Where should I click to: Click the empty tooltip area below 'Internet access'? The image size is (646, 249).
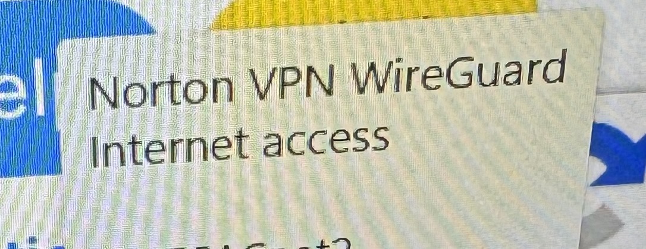coord(321,201)
